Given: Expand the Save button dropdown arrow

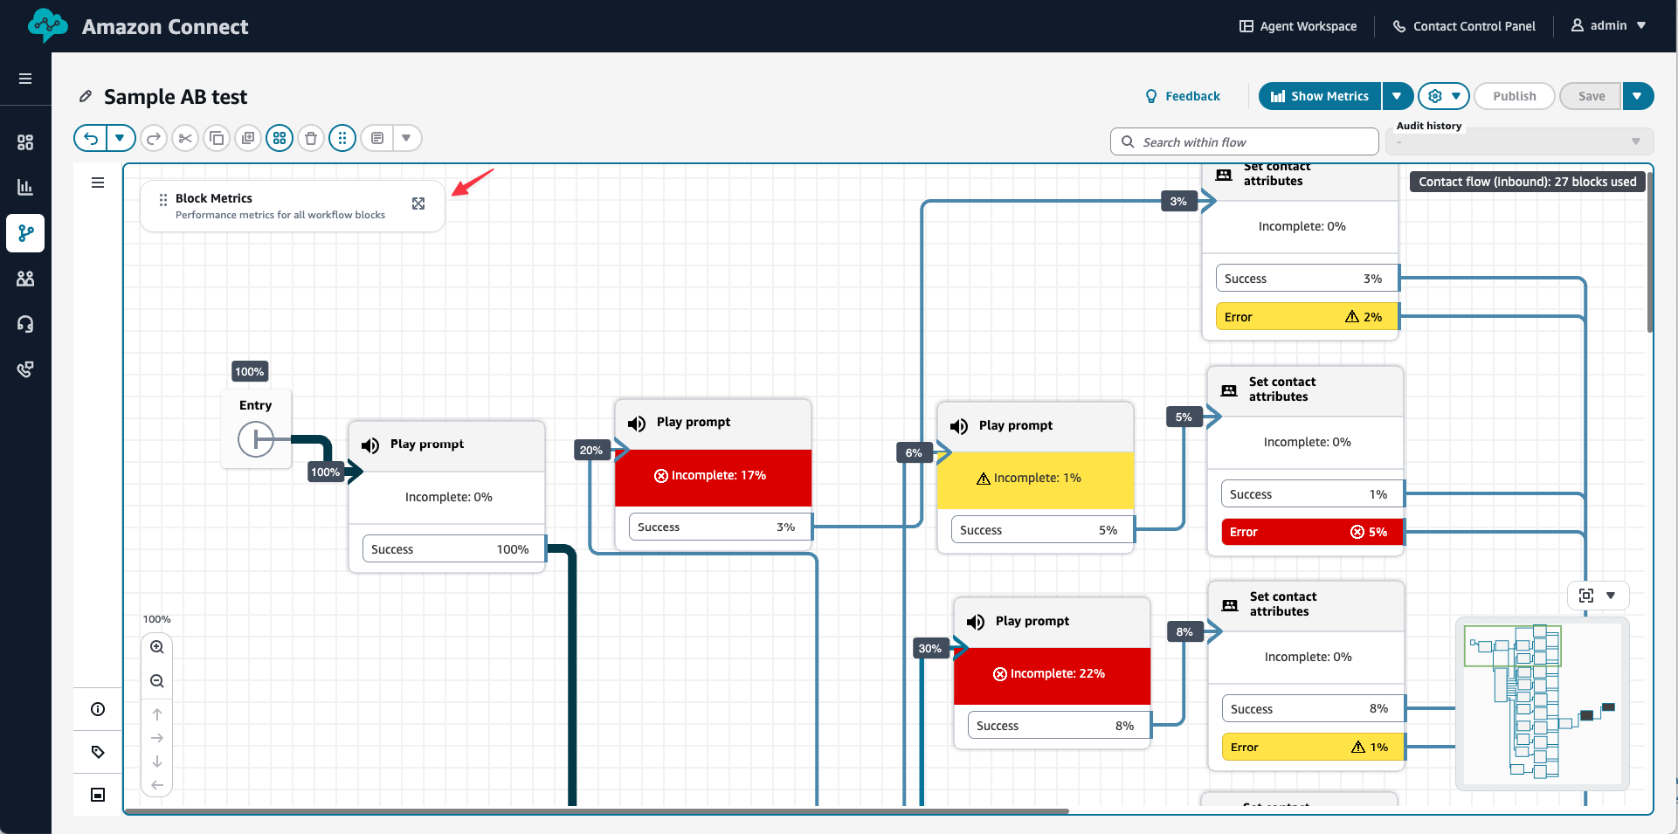Looking at the screenshot, I should (1639, 96).
